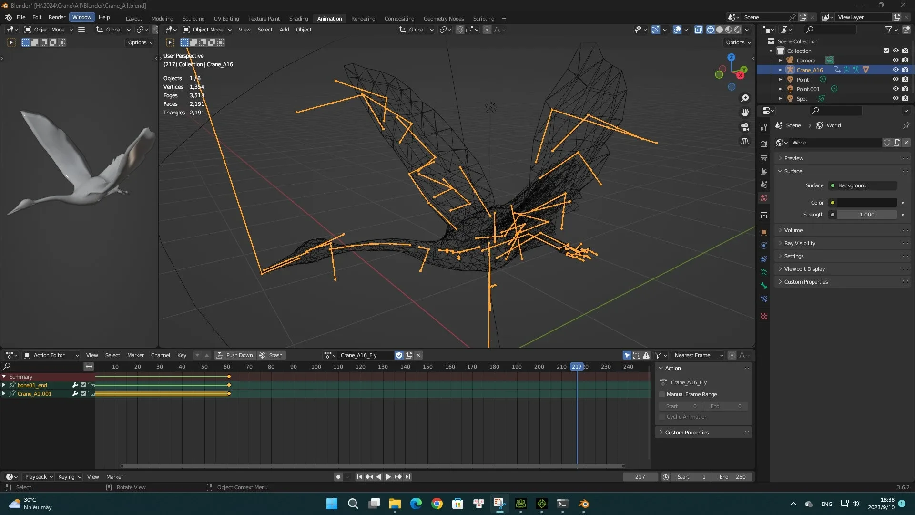The height and width of the screenshot is (515, 915).
Task: Select the Animation workspace tab
Action: coord(329,18)
